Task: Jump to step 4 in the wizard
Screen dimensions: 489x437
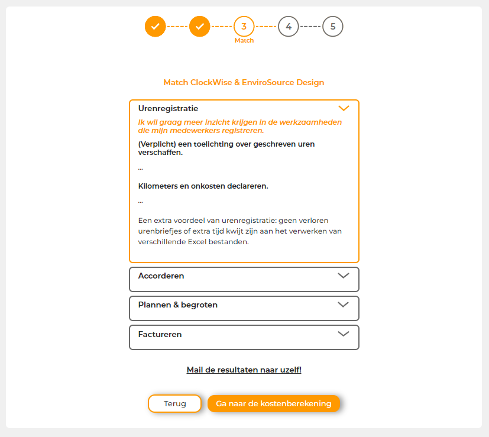Action: point(289,27)
